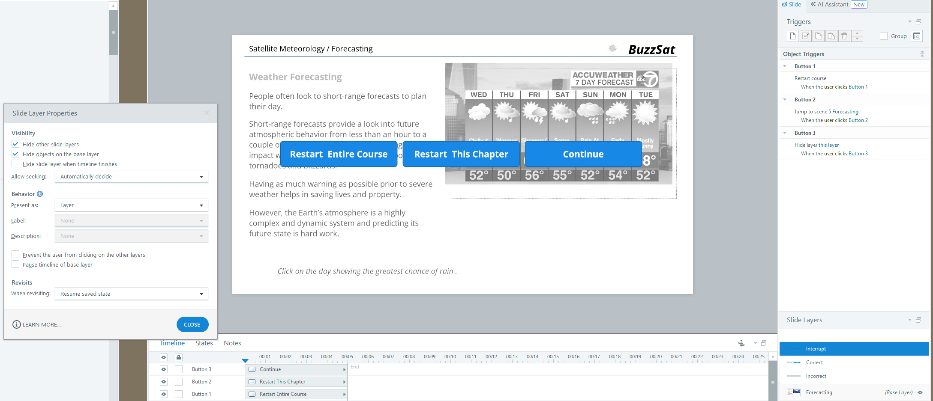Viewport: 933px width, 401px height.
Task: Undock the Slide Layers panel
Action: tap(918, 320)
